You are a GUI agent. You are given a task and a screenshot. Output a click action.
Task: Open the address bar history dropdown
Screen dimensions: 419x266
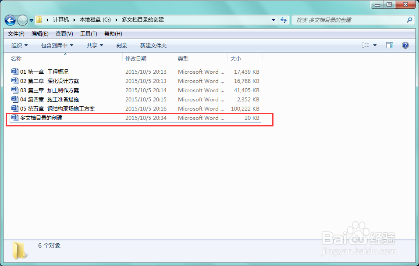(x=273, y=20)
